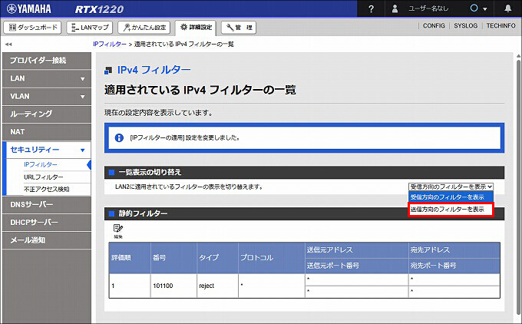The height and width of the screenshot is (324, 522).
Task: Switch to the LANマップ tab
Action: pos(90,28)
